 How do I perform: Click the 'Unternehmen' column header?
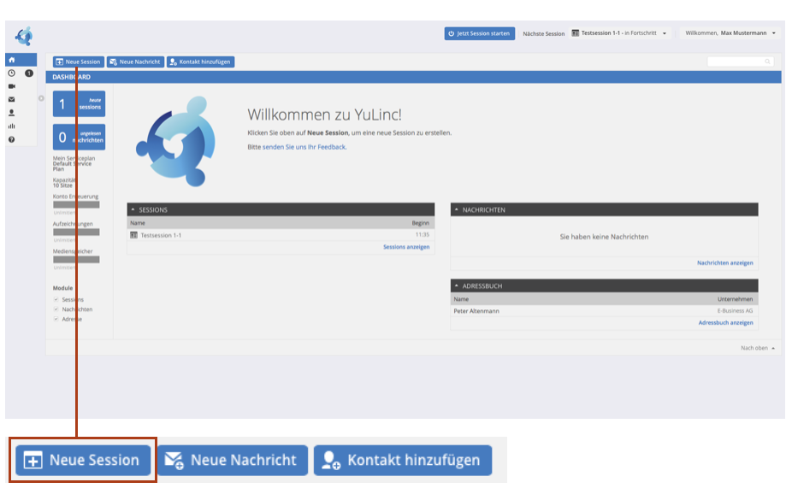735,299
